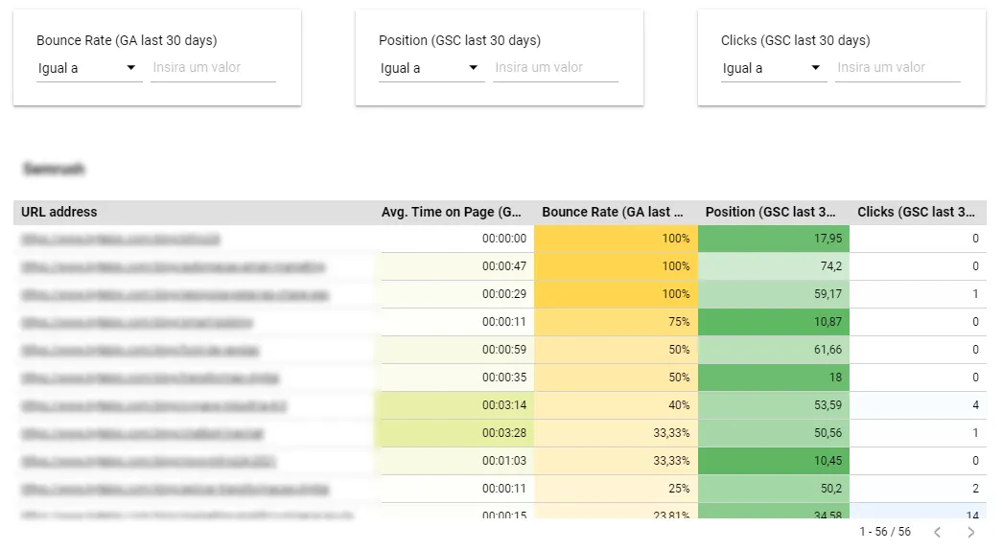Open Bounce Rate 'Igual a' operator dropdown
This screenshot has width=1002, height=550.
point(89,68)
